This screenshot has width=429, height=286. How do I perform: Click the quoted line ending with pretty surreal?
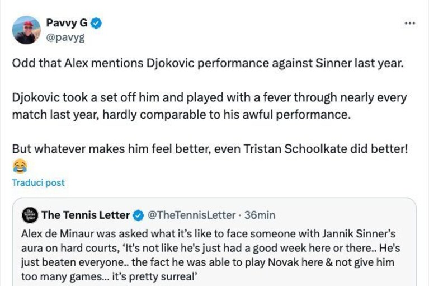pos(110,276)
